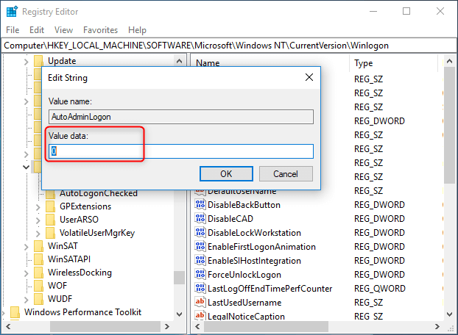Cancel the Edit String dialog
Viewport: 458px width, 335px height.
(x=285, y=174)
